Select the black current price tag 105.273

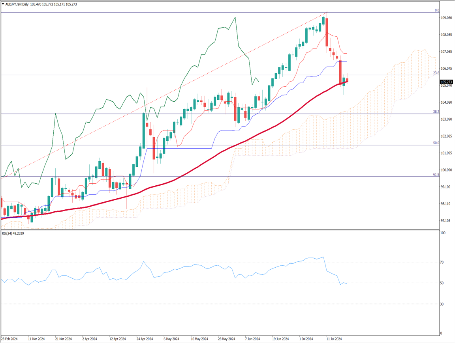(447, 82)
